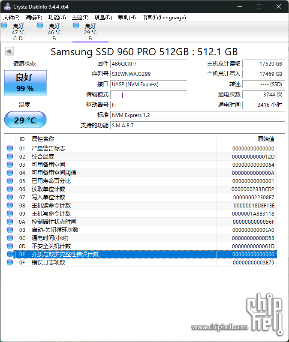Image resolution: width=289 pixels, height=342 pixels.
Task: Select the 读取单位计数 attribute row
Action: tap(141, 189)
